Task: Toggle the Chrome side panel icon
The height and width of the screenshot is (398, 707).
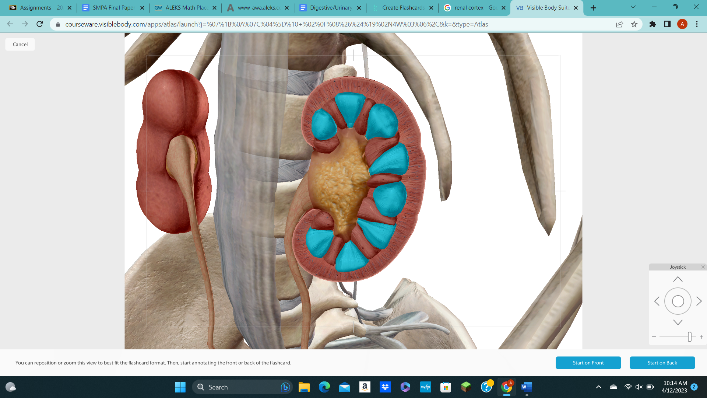Action: point(667,24)
